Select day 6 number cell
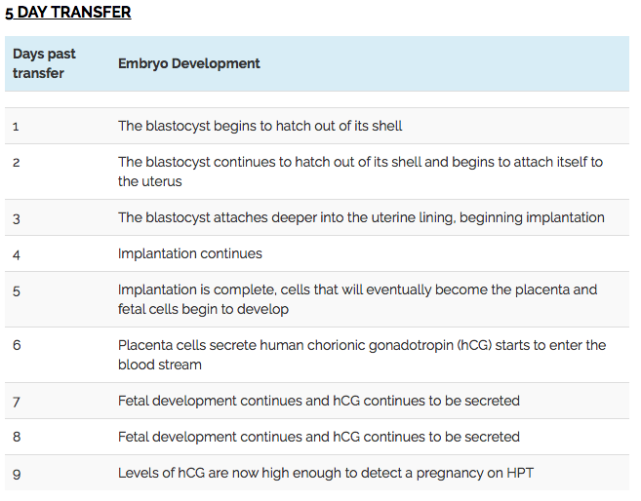 click(x=17, y=345)
